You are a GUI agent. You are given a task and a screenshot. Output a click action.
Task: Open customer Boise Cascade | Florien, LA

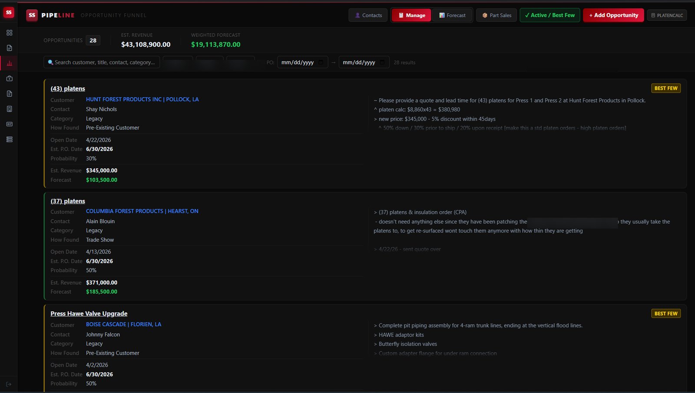click(x=123, y=324)
